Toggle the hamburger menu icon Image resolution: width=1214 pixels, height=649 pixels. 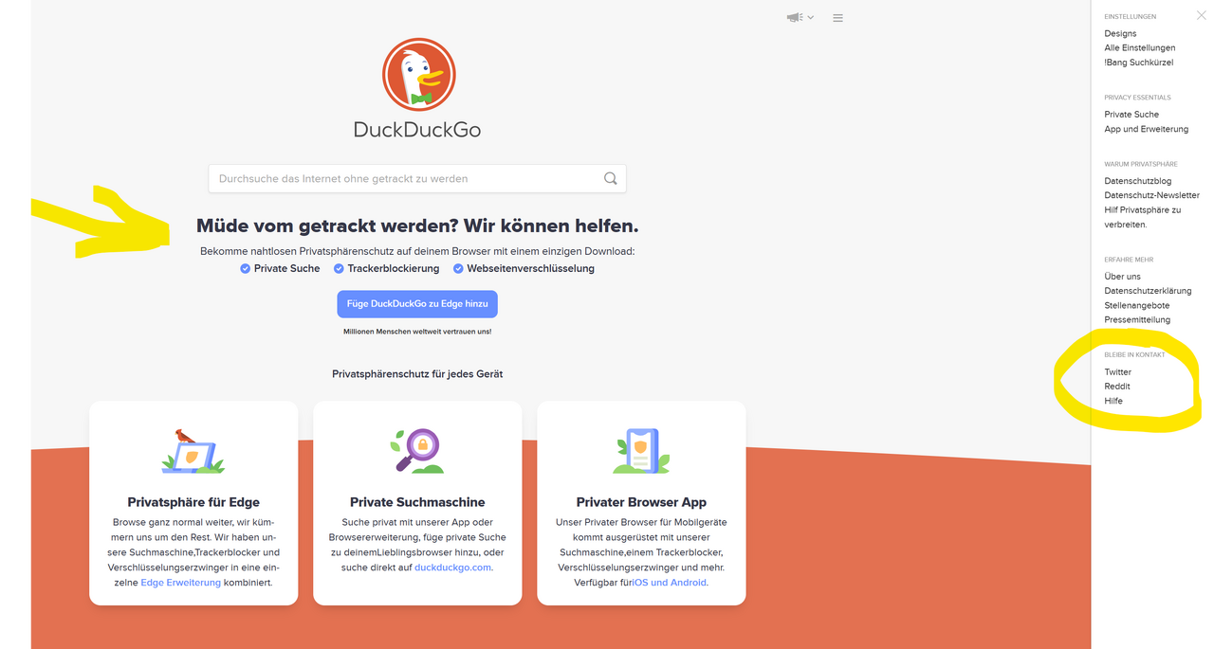837,18
